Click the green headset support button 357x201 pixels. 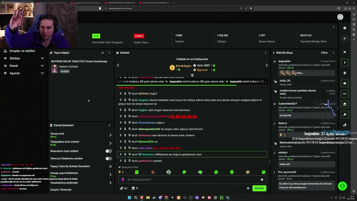pyautogui.click(x=342, y=186)
